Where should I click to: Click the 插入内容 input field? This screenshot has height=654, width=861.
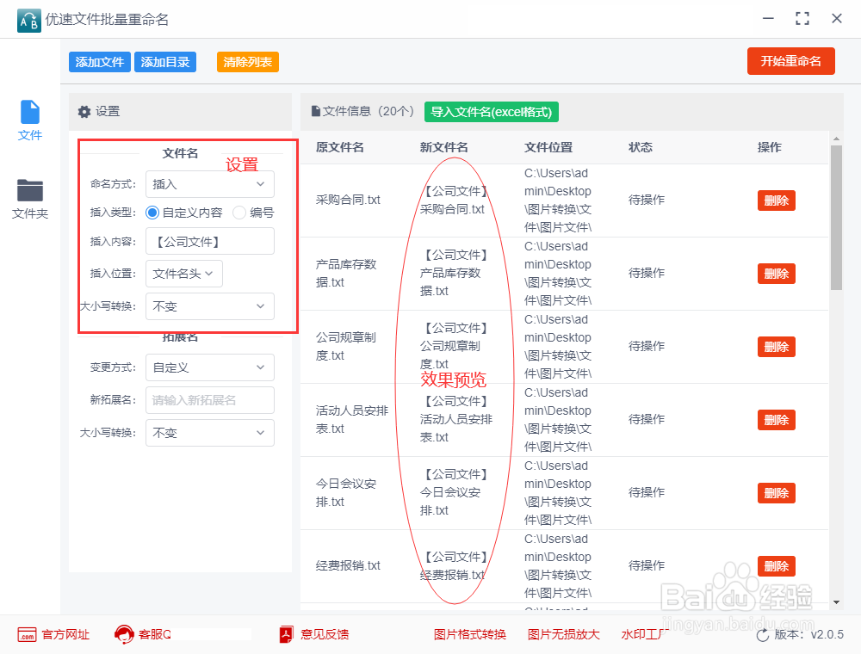click(x=210, y=242)
